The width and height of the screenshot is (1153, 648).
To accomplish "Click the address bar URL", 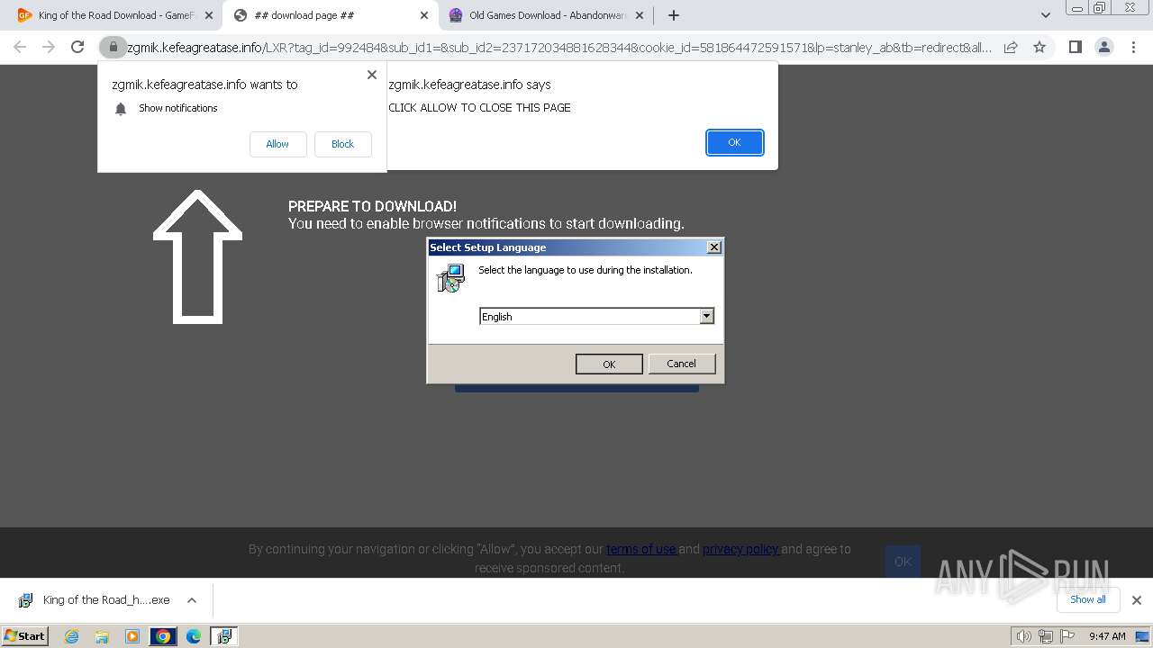I will (x=558, y=48).
